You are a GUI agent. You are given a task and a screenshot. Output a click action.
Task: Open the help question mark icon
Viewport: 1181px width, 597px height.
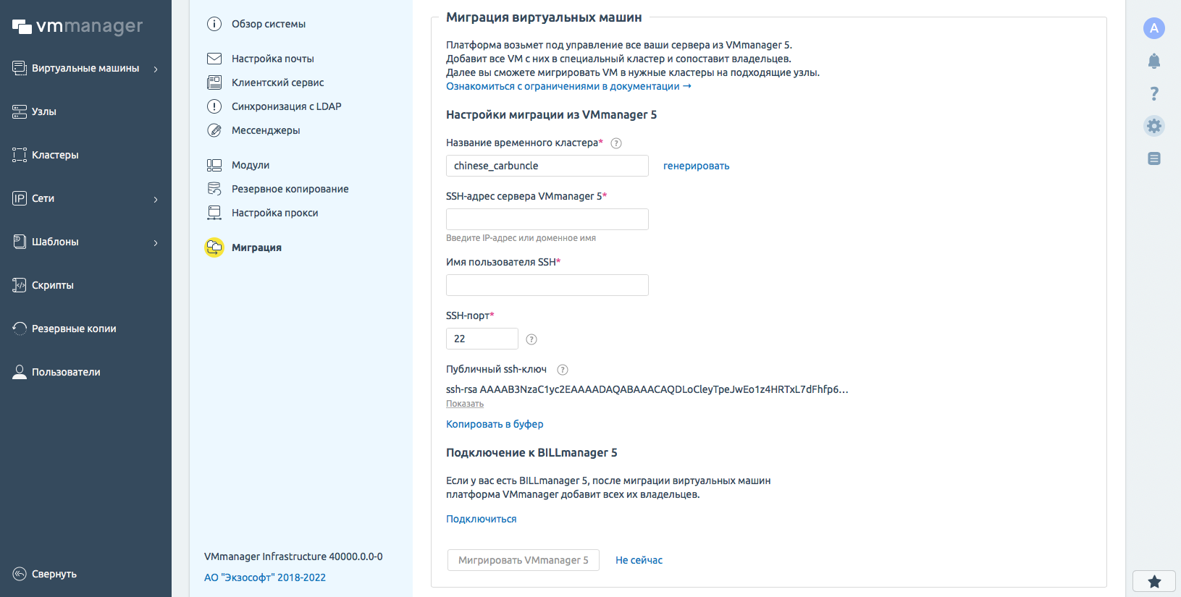(1154, 93)
